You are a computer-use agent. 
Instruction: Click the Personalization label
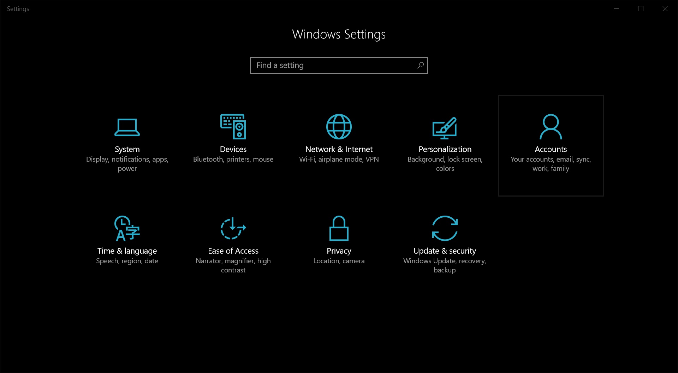[x=445, y=149]
